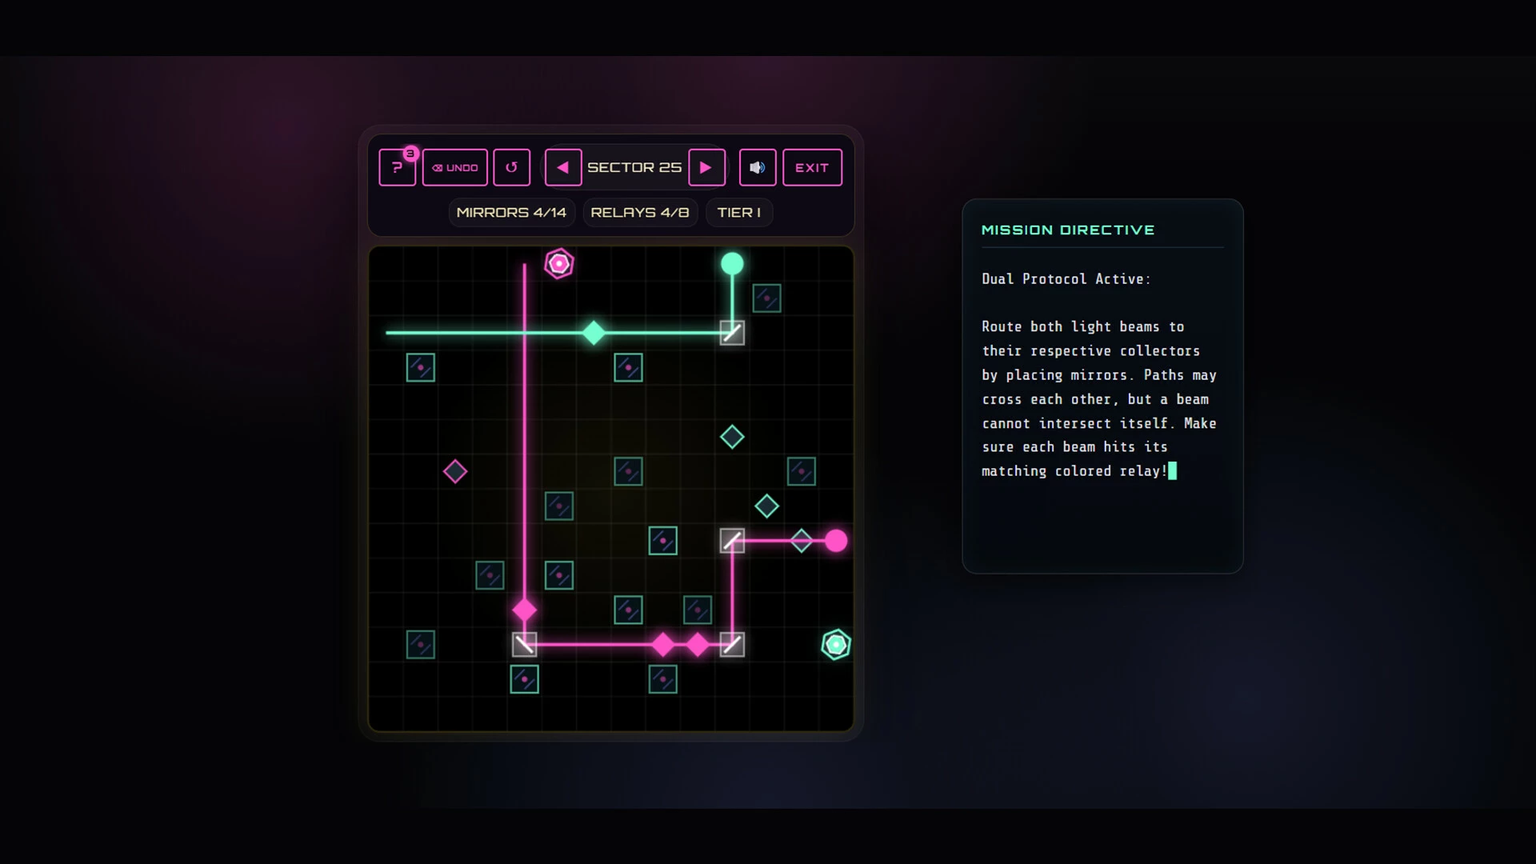Toggle the mirror left of pink emitter
The height and width of the screenshot is (864, 1536).
pos(732,541)
